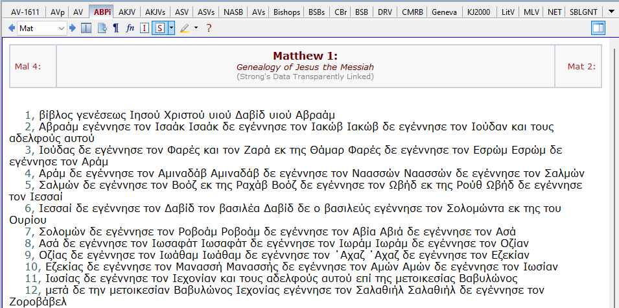619x308 pixels.
Task: Open the ASV version tab
Action: click(181, 12)
